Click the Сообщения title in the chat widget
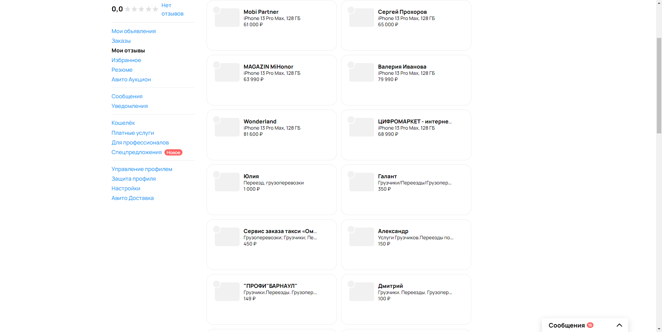Viewport: 662px width, 332px height. [566, 325]
